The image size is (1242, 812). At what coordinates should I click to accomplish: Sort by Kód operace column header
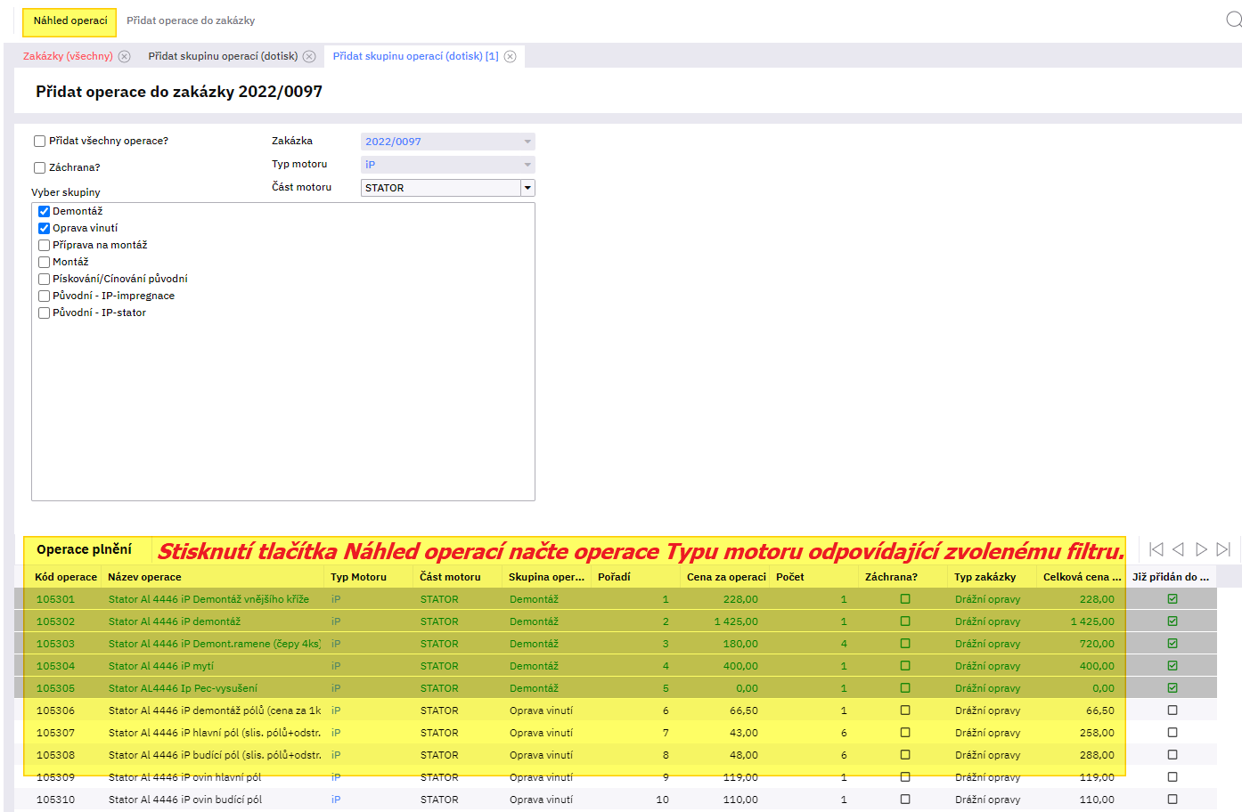(66, 577)
